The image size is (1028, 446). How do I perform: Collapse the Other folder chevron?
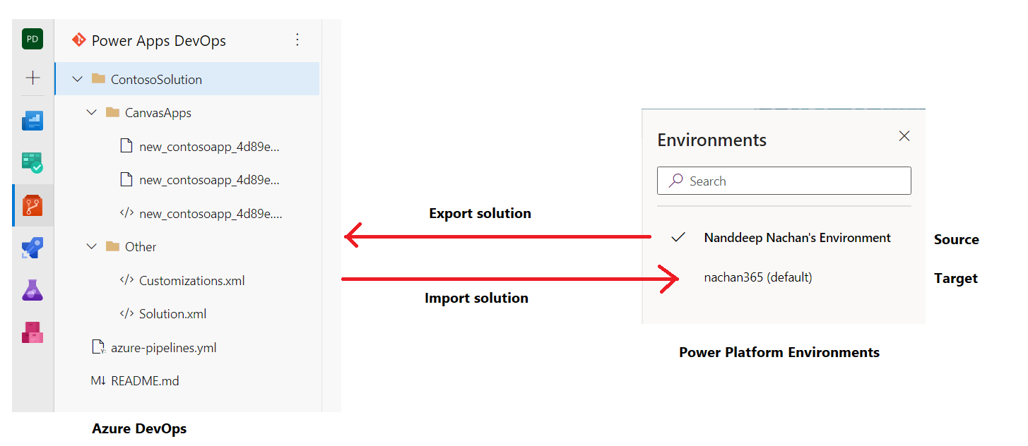[x=91, y=246]
